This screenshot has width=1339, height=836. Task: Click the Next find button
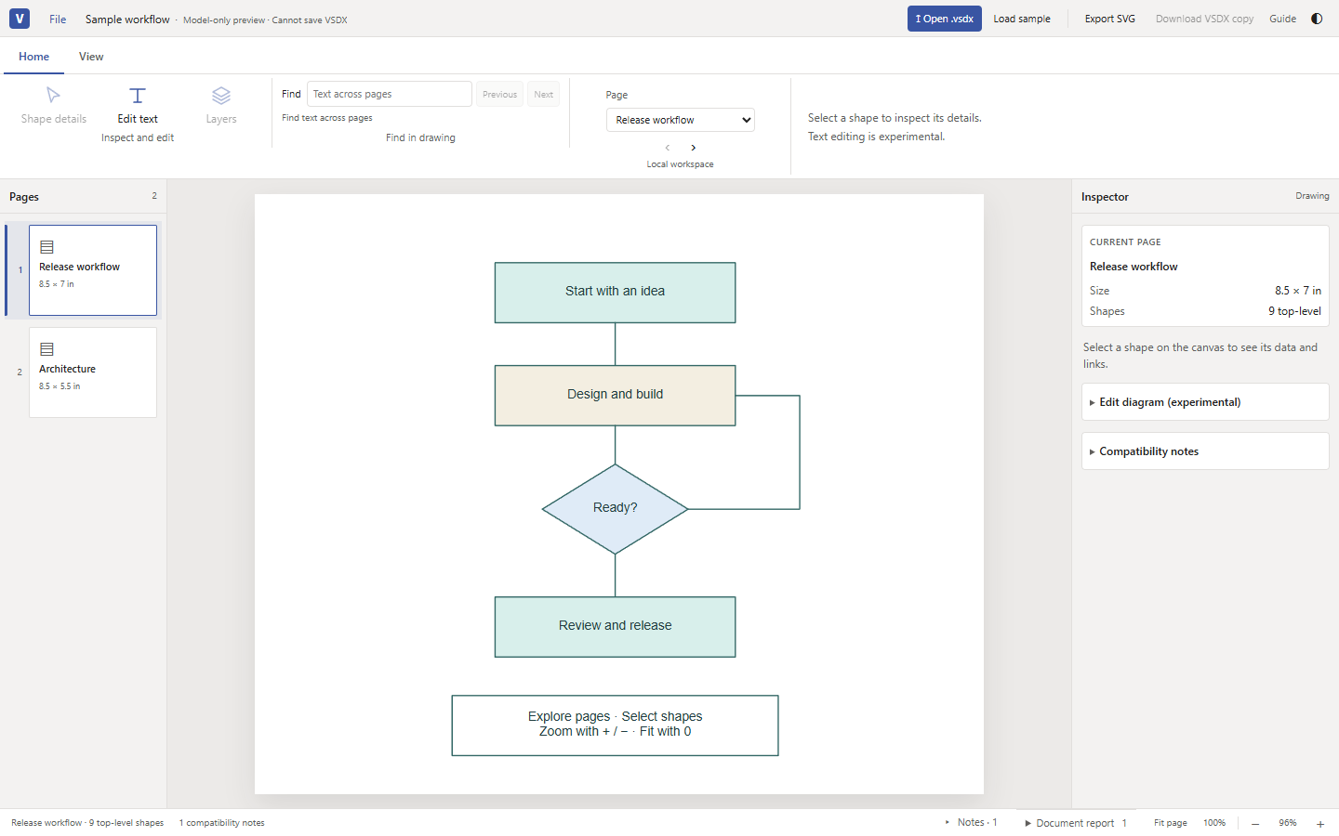(544, 94)
